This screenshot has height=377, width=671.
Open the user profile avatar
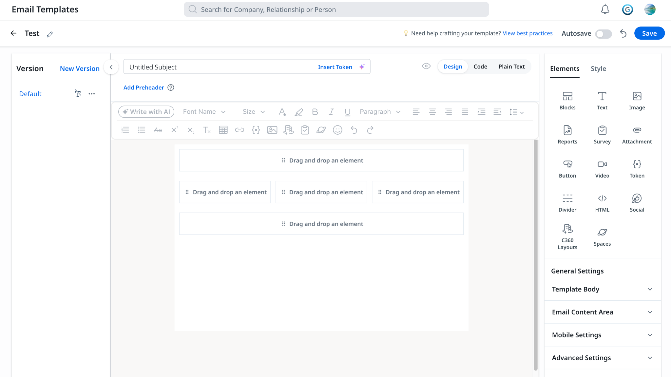650,9
